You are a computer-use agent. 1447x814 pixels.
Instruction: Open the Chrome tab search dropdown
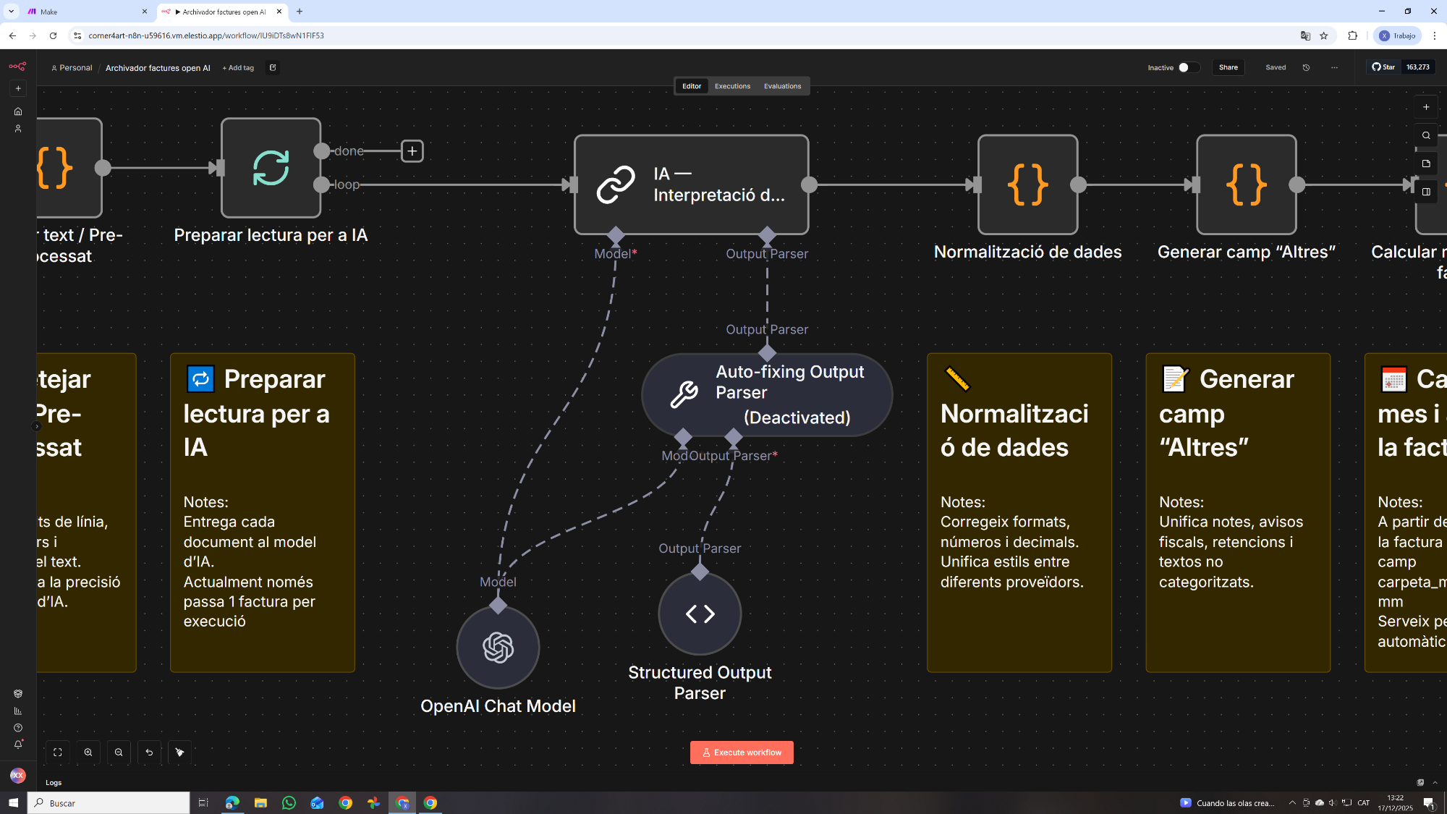(11, 12)
